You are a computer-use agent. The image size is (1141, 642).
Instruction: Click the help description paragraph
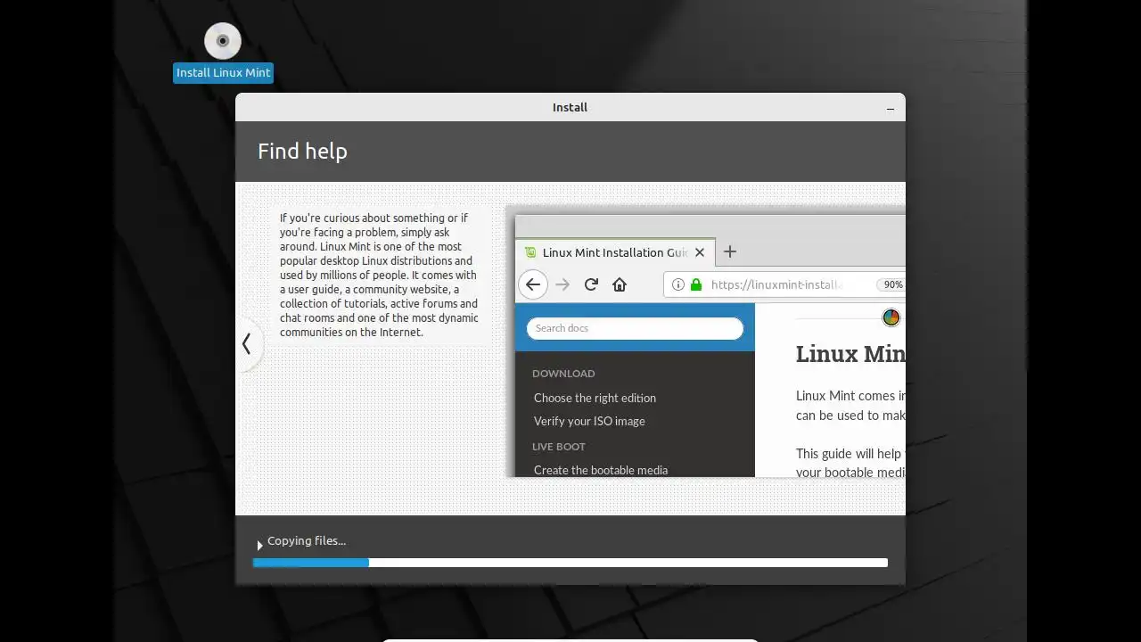(380, 275)
